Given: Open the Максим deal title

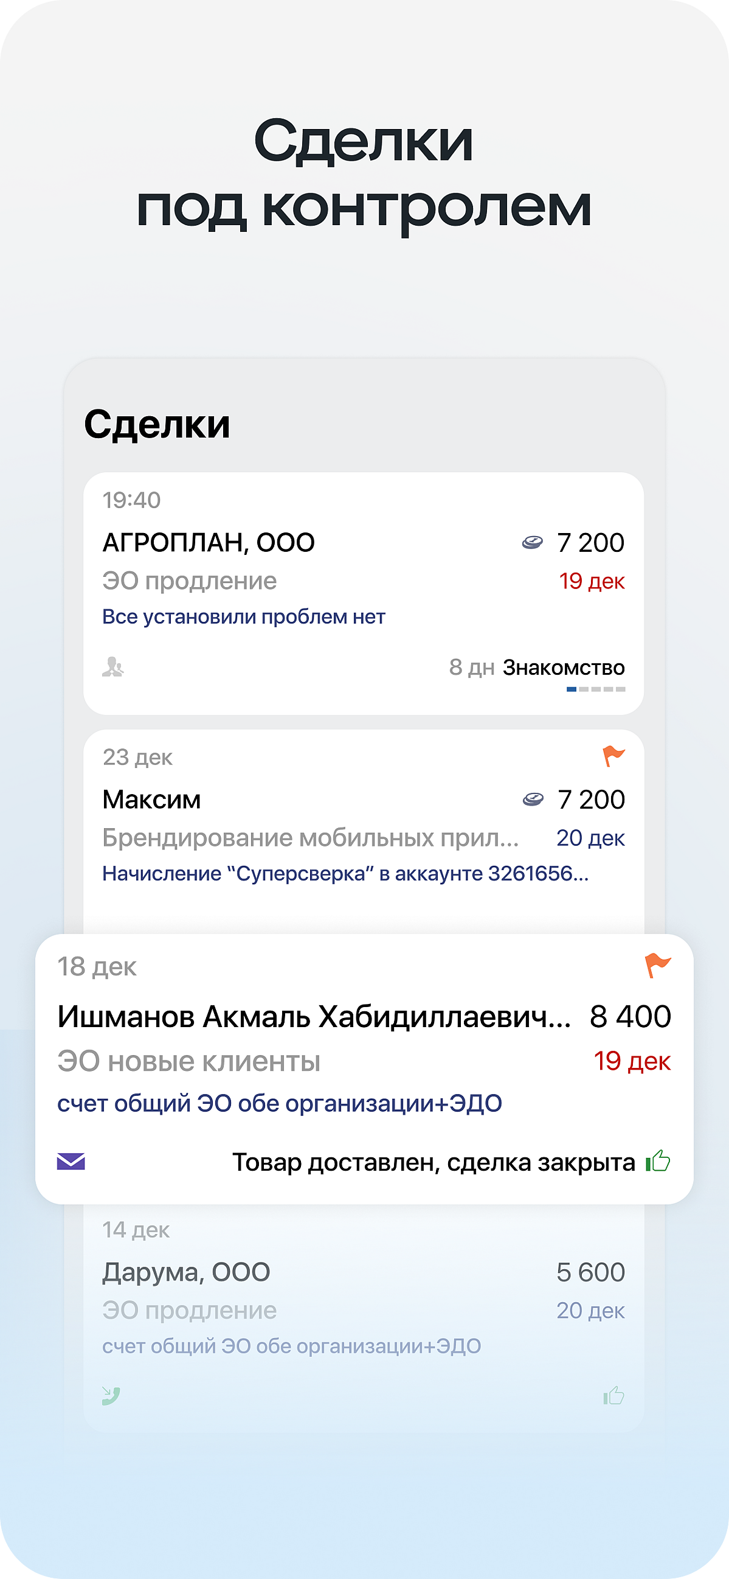Looking at the screenshot, I should [x=151, y=800].
